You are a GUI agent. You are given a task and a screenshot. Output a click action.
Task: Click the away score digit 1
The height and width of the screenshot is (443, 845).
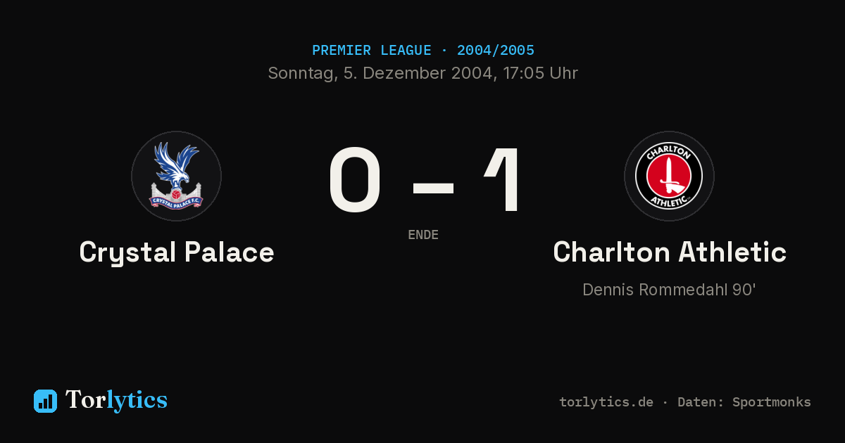(x=504, y=179)
